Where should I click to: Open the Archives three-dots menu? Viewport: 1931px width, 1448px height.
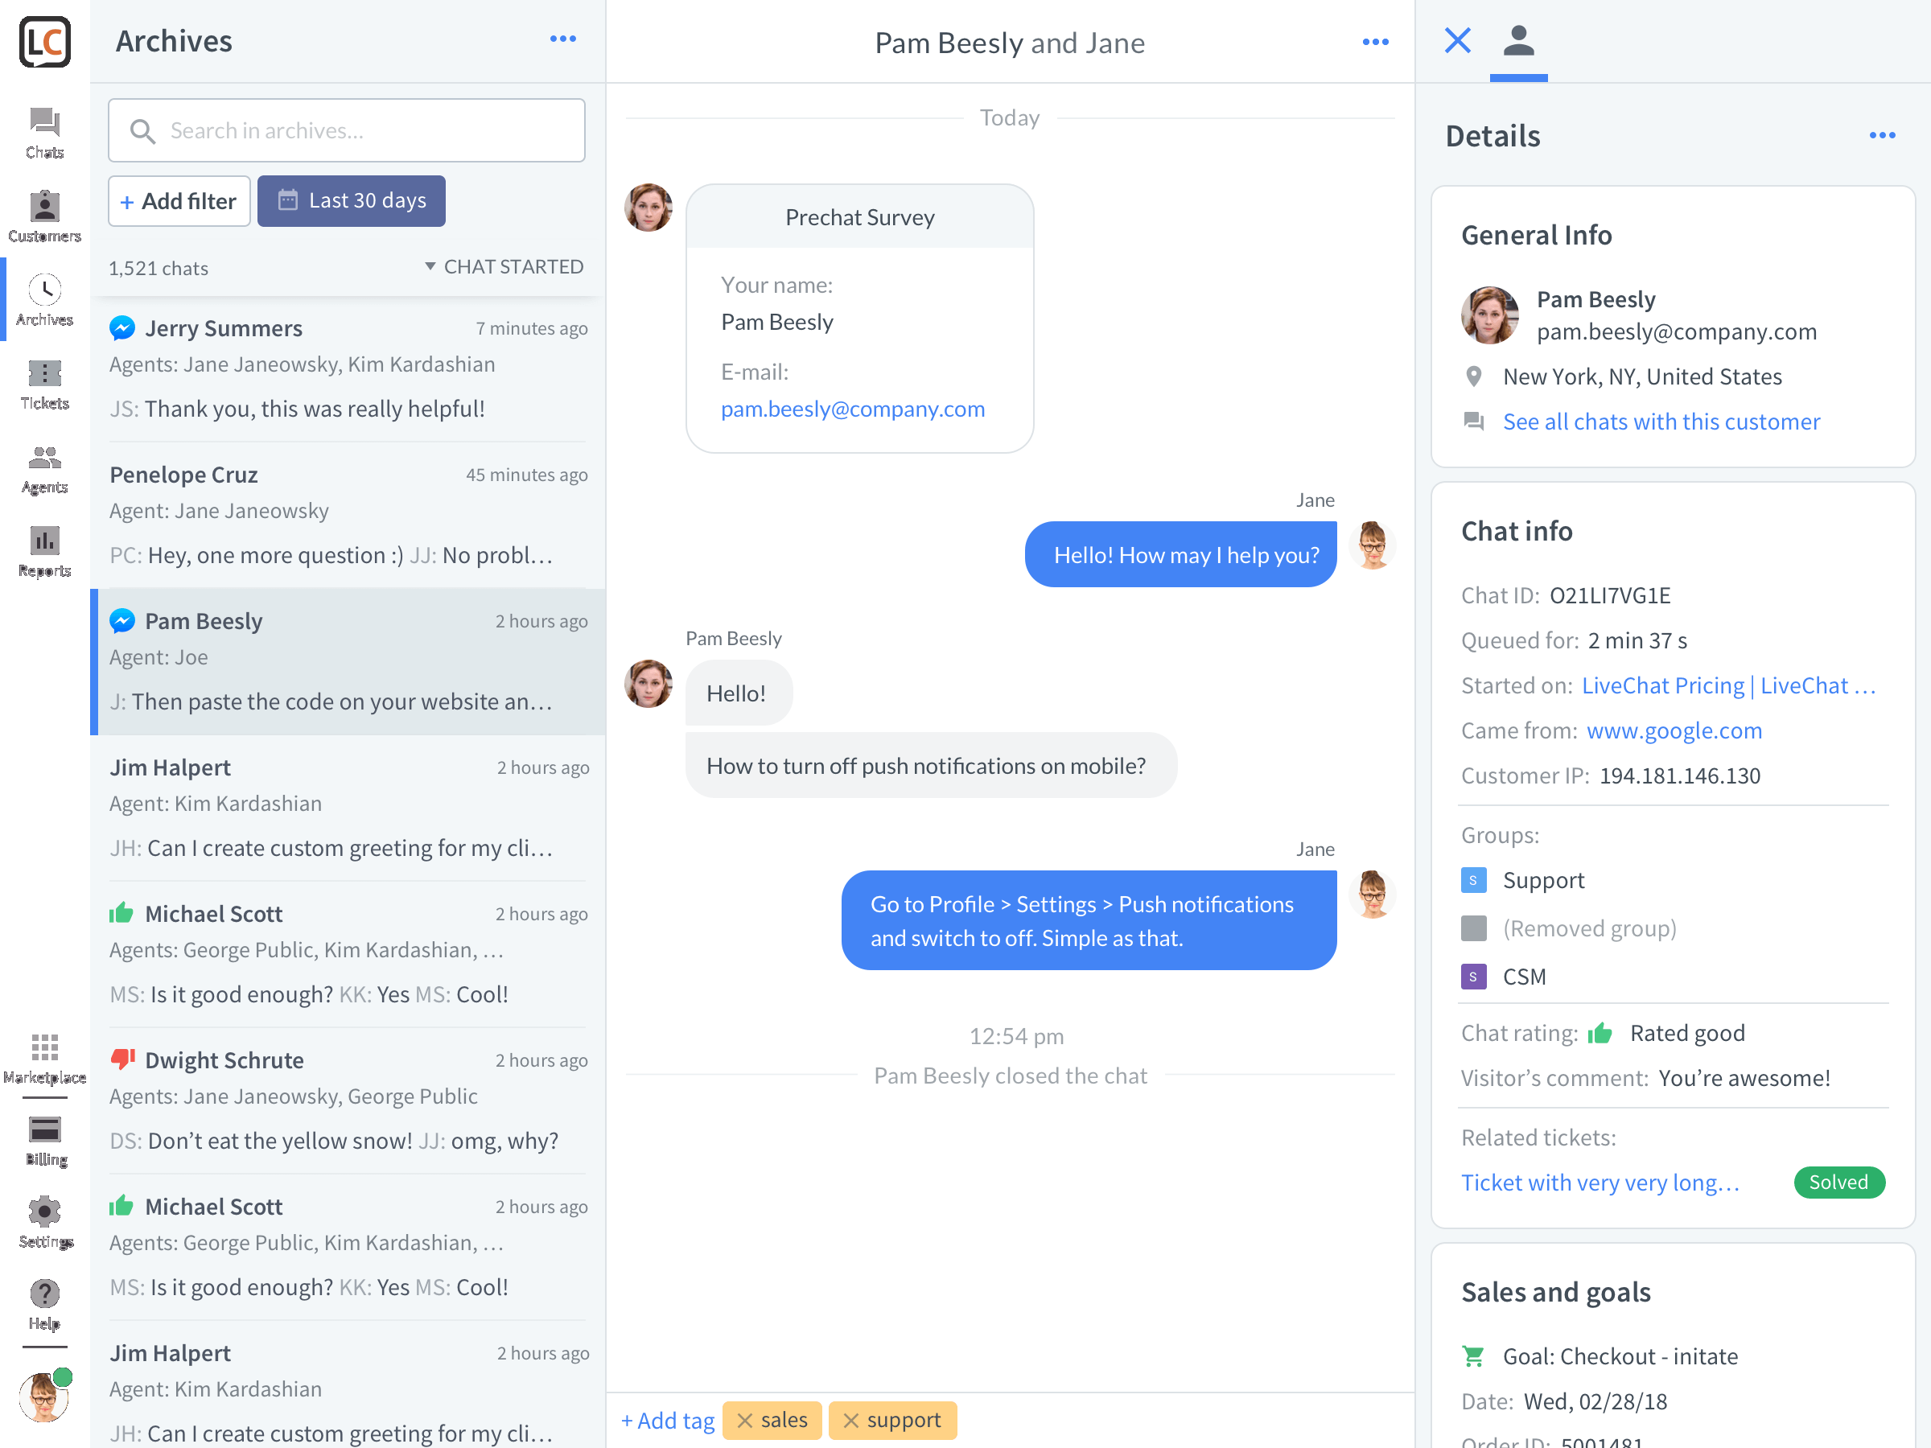[x=563, y=39]
